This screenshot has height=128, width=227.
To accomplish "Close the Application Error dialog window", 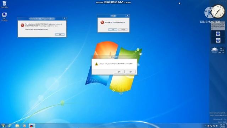I will click(x=65, y=18).
